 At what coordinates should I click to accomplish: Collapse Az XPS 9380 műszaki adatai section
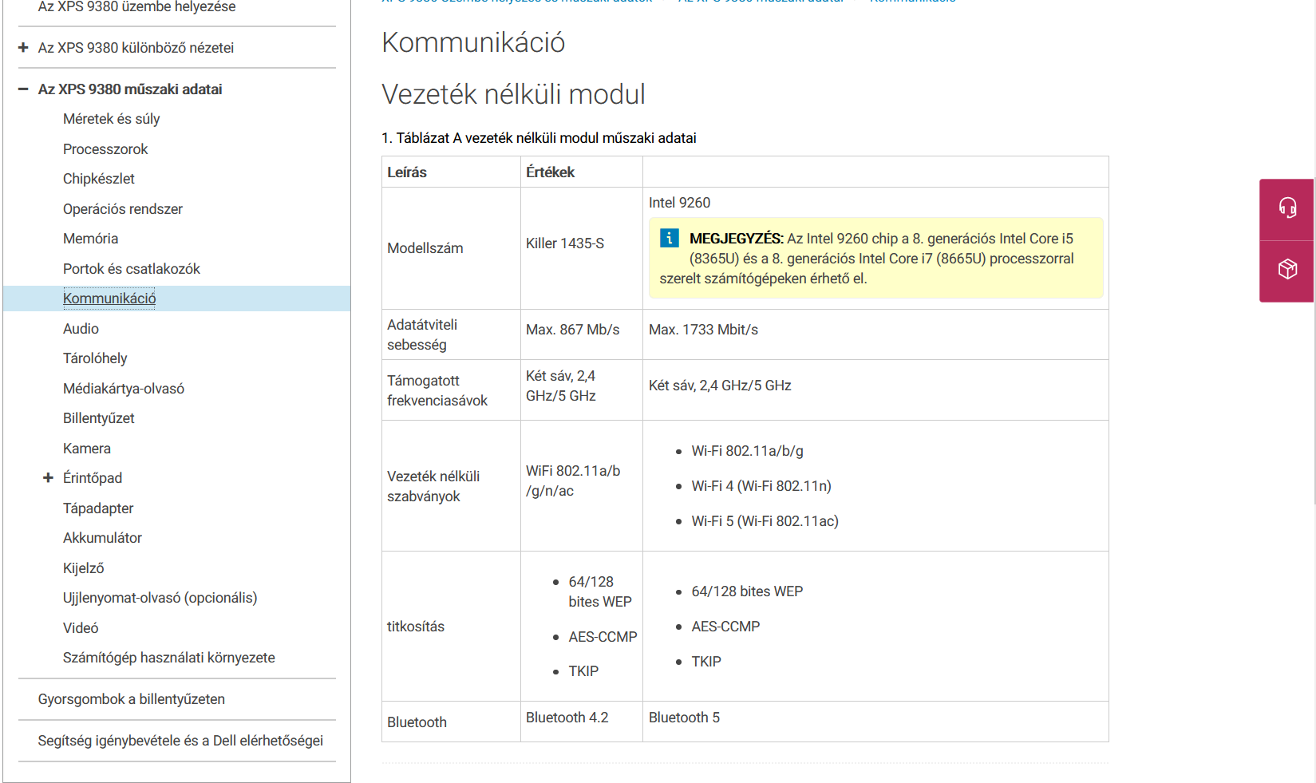(23, 89)
